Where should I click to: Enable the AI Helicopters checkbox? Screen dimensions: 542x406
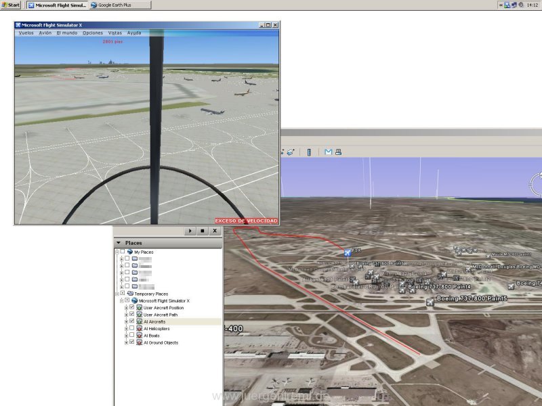(x=131, y=328)
